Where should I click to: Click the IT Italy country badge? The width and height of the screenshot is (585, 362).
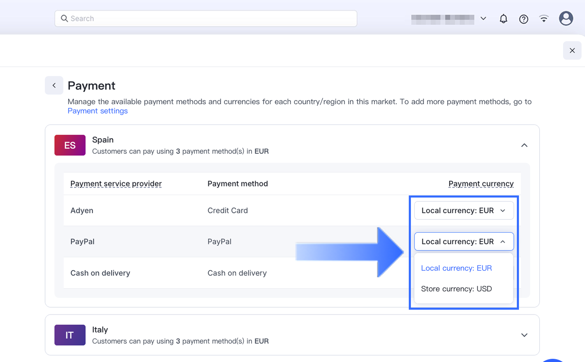point(70,335)
